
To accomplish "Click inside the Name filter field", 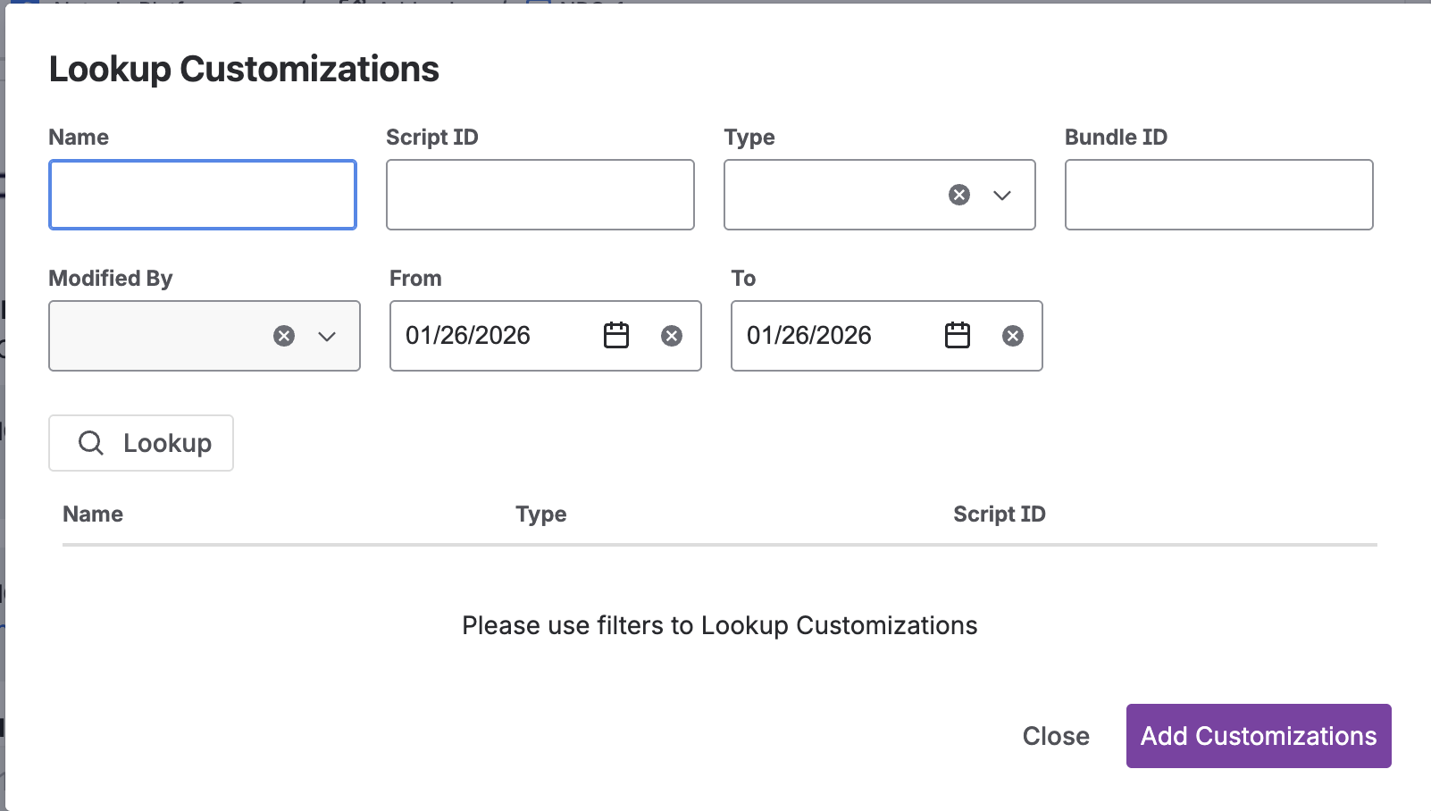I will (x=202, y=195).
